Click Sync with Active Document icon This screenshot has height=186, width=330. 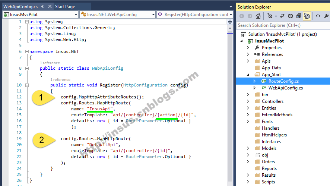pyautogui.click(x=282, y=16)
